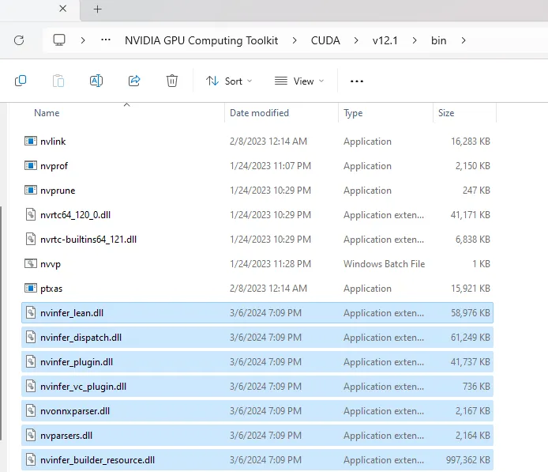Click nvonnxparser.dll file icon
Viewport: 548px width, 472px height.
(x=31, y=410)
